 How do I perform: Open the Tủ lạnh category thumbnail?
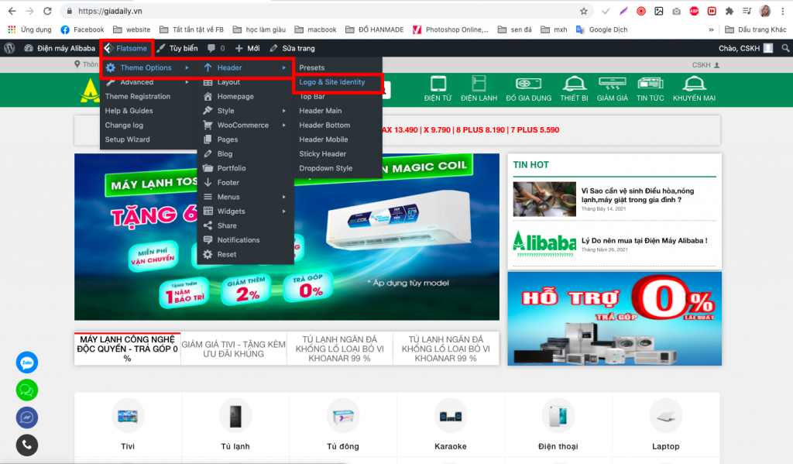point(235,417)
